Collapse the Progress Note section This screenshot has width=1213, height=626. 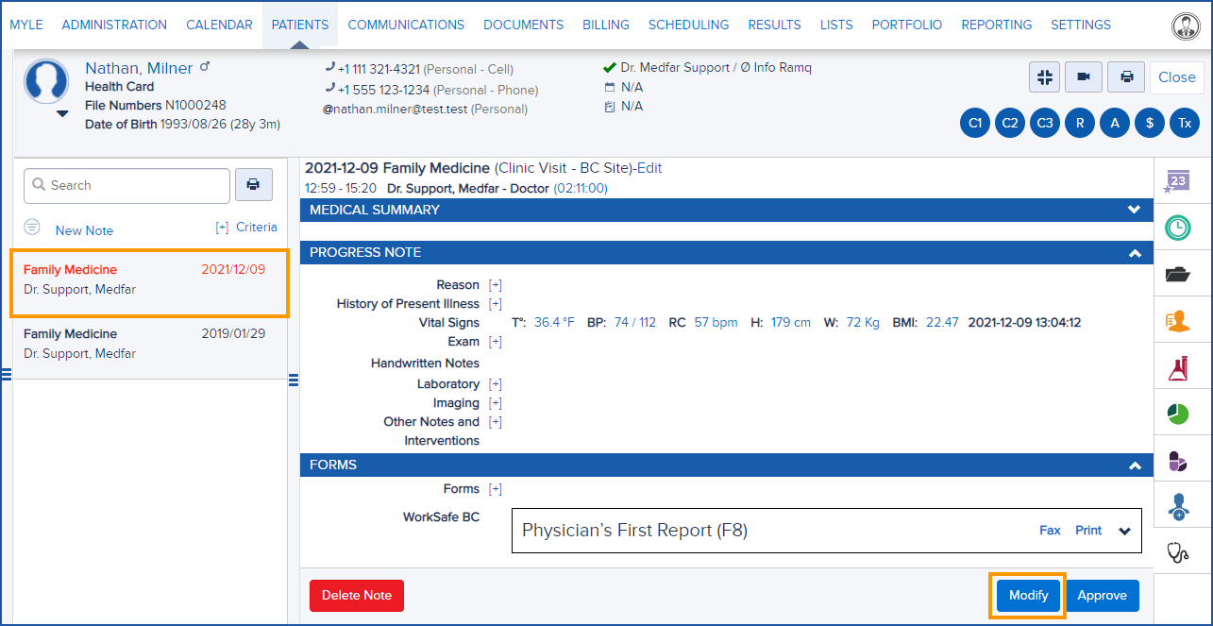point(1136,252)
